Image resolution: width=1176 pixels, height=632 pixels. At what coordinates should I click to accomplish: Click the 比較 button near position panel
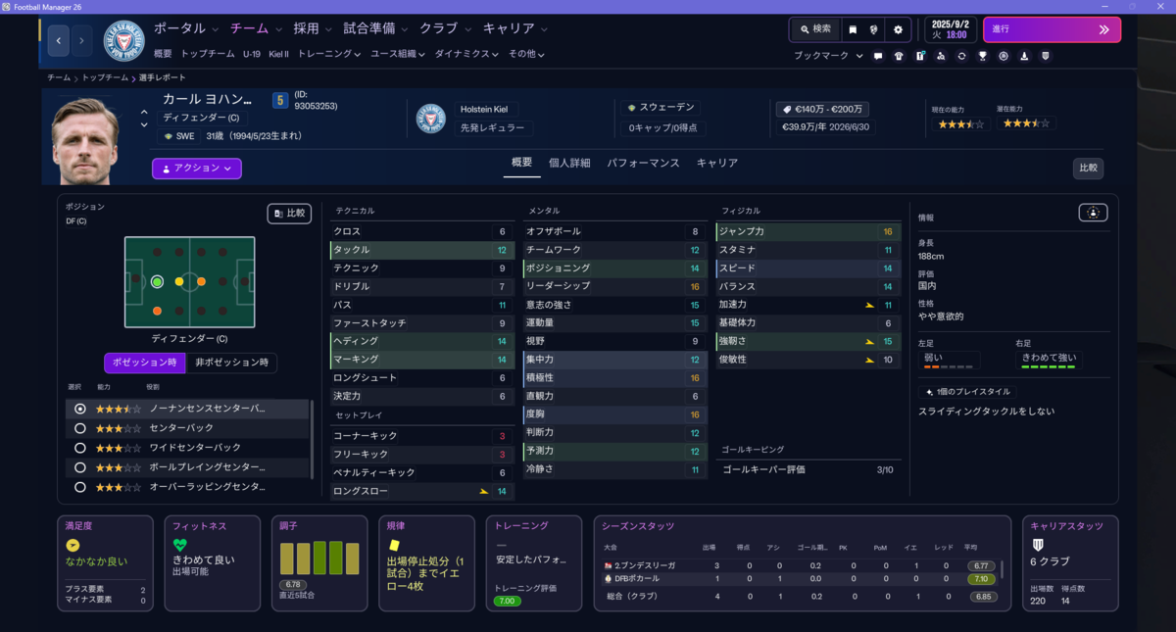tap(290, 213)
